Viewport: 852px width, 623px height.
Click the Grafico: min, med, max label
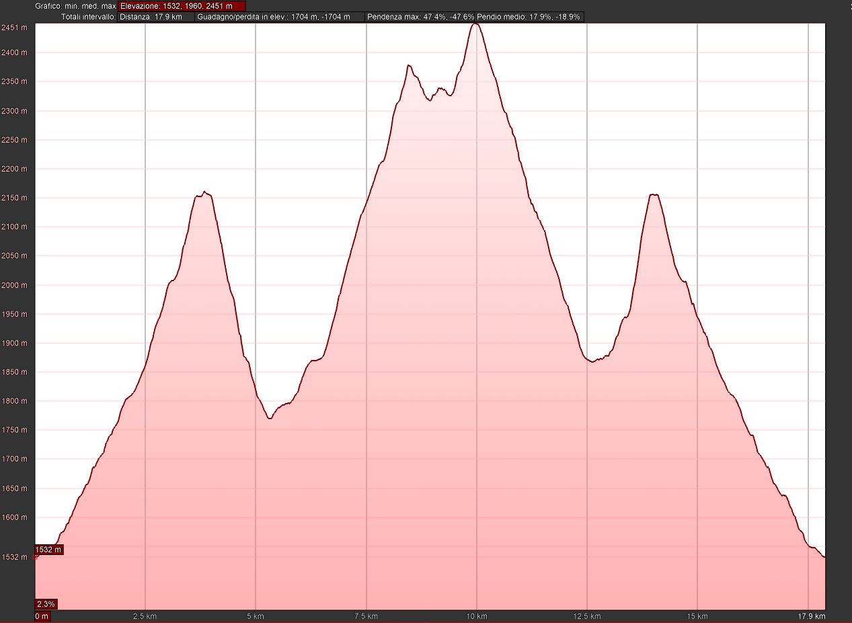tap(75, 6)
